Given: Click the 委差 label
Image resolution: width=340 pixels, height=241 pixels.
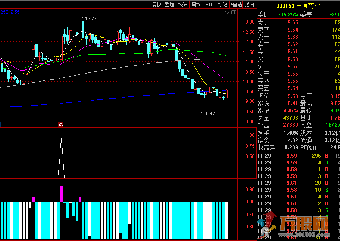Looking at the screenshot, I should (x=306, y=14).
